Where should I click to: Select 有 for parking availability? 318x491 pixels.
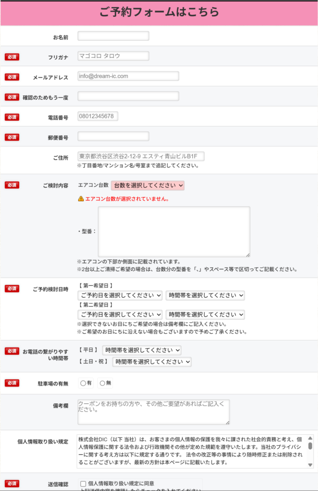[x=83, y=383]
